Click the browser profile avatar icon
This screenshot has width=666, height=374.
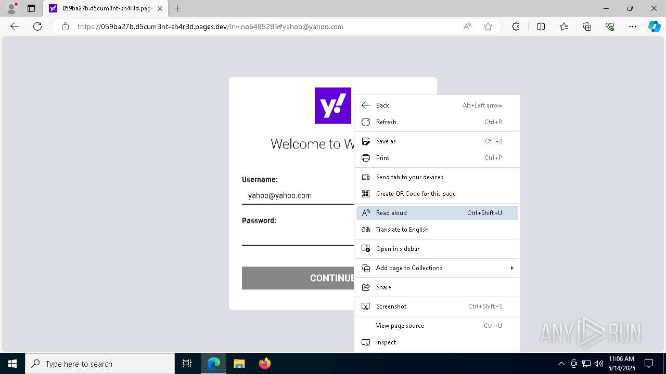(11, 8)
